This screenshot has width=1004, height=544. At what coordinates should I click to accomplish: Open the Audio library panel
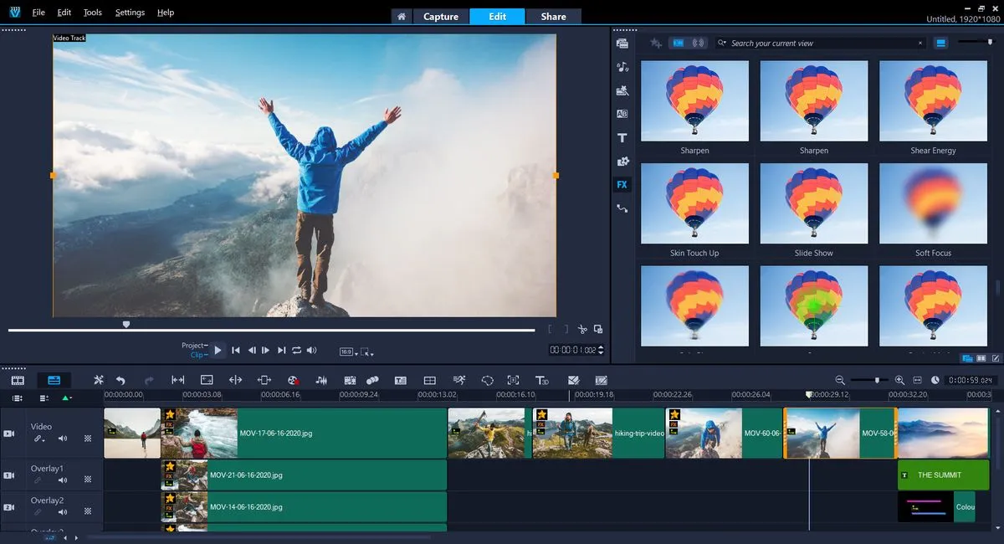(622, 66)
